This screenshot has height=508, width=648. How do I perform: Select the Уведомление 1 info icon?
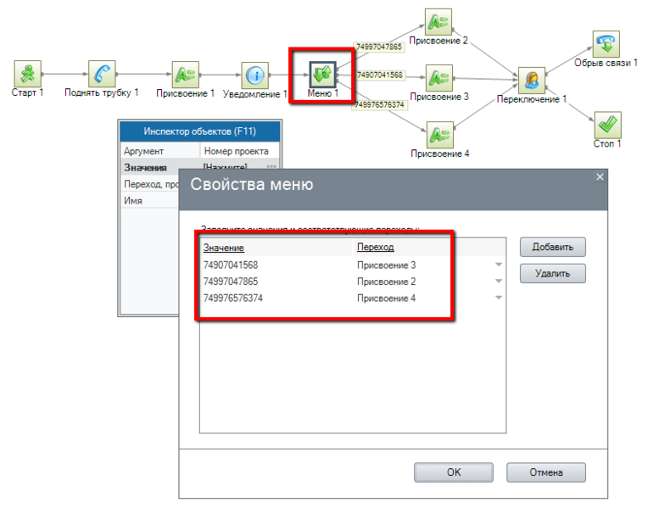pos(254,75)
